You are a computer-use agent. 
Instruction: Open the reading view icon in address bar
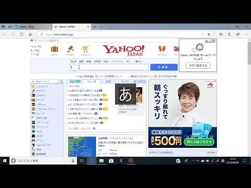pos(203,34)
